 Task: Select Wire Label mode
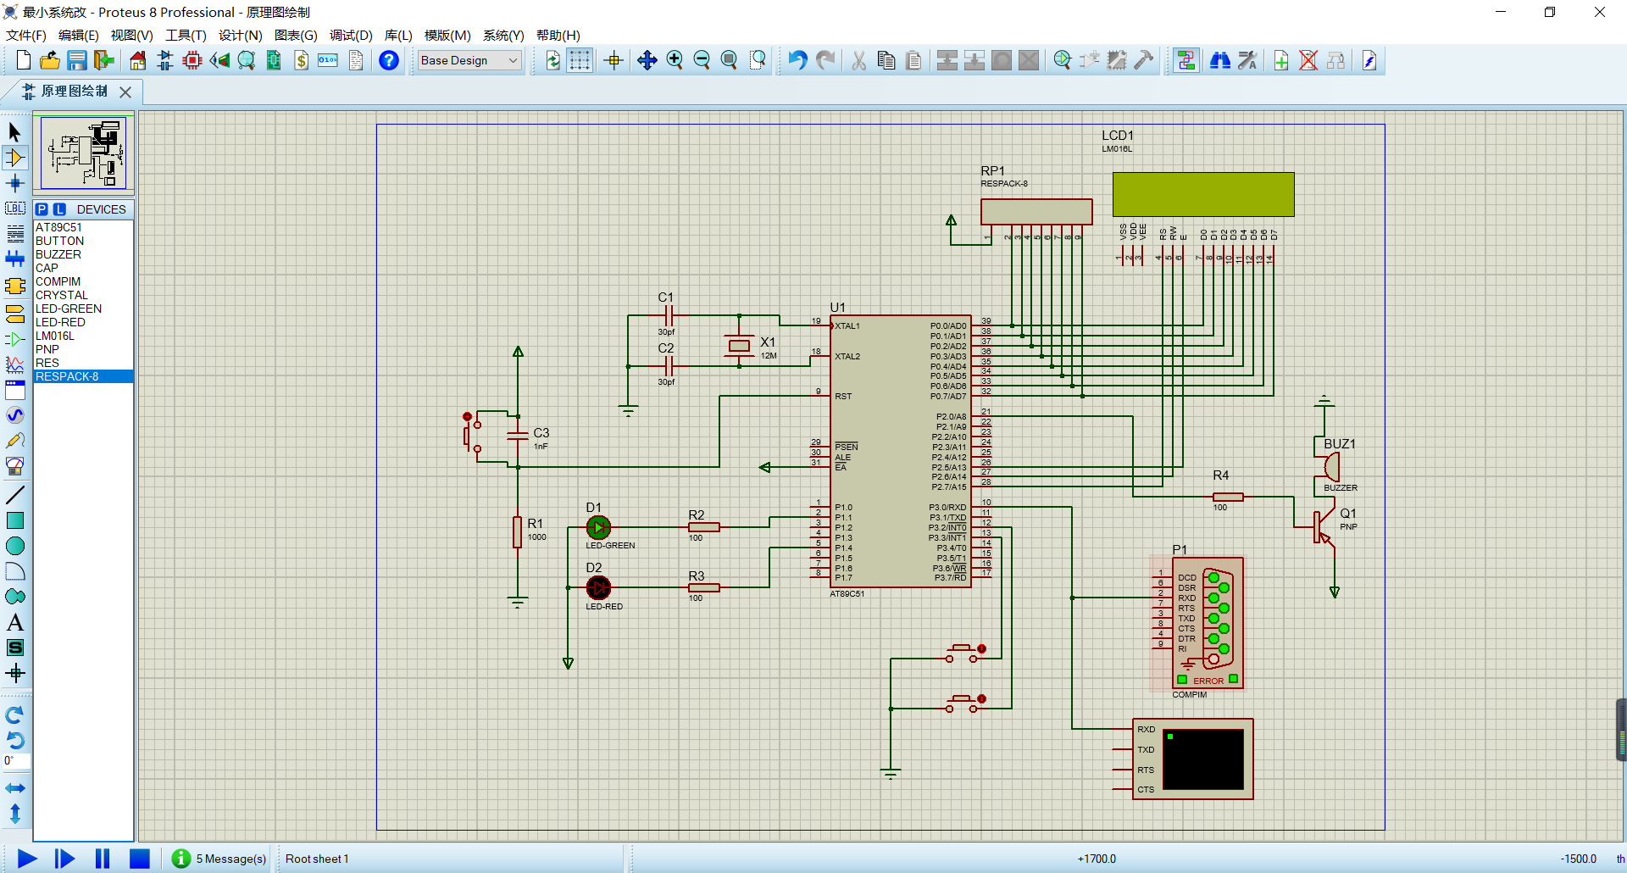point(14,209)
